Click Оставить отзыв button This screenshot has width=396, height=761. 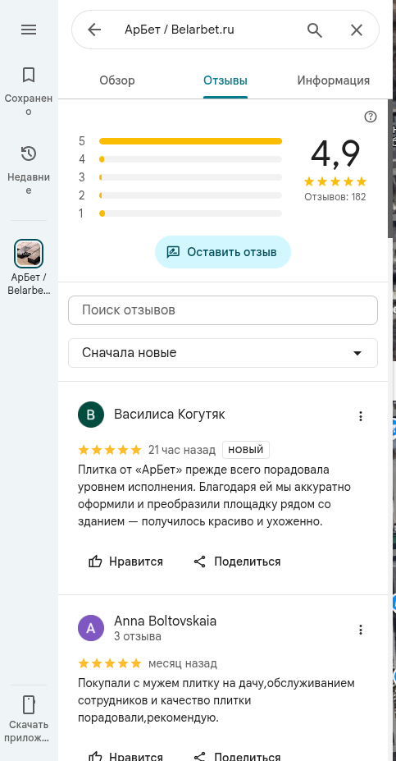tap(223, 252)
